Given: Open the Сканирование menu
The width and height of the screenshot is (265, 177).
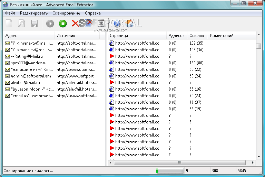Looking at the screenshot, I should (x=66, y=13).
